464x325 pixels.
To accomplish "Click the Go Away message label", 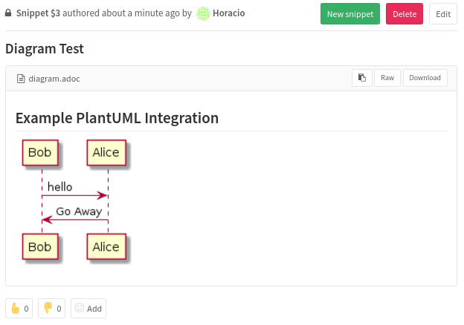I will 79,211.
